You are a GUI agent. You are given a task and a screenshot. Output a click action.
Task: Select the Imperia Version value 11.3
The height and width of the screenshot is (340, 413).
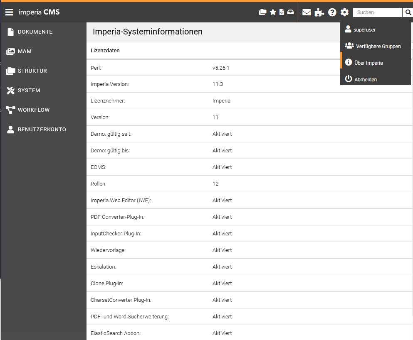pos(218,84)
